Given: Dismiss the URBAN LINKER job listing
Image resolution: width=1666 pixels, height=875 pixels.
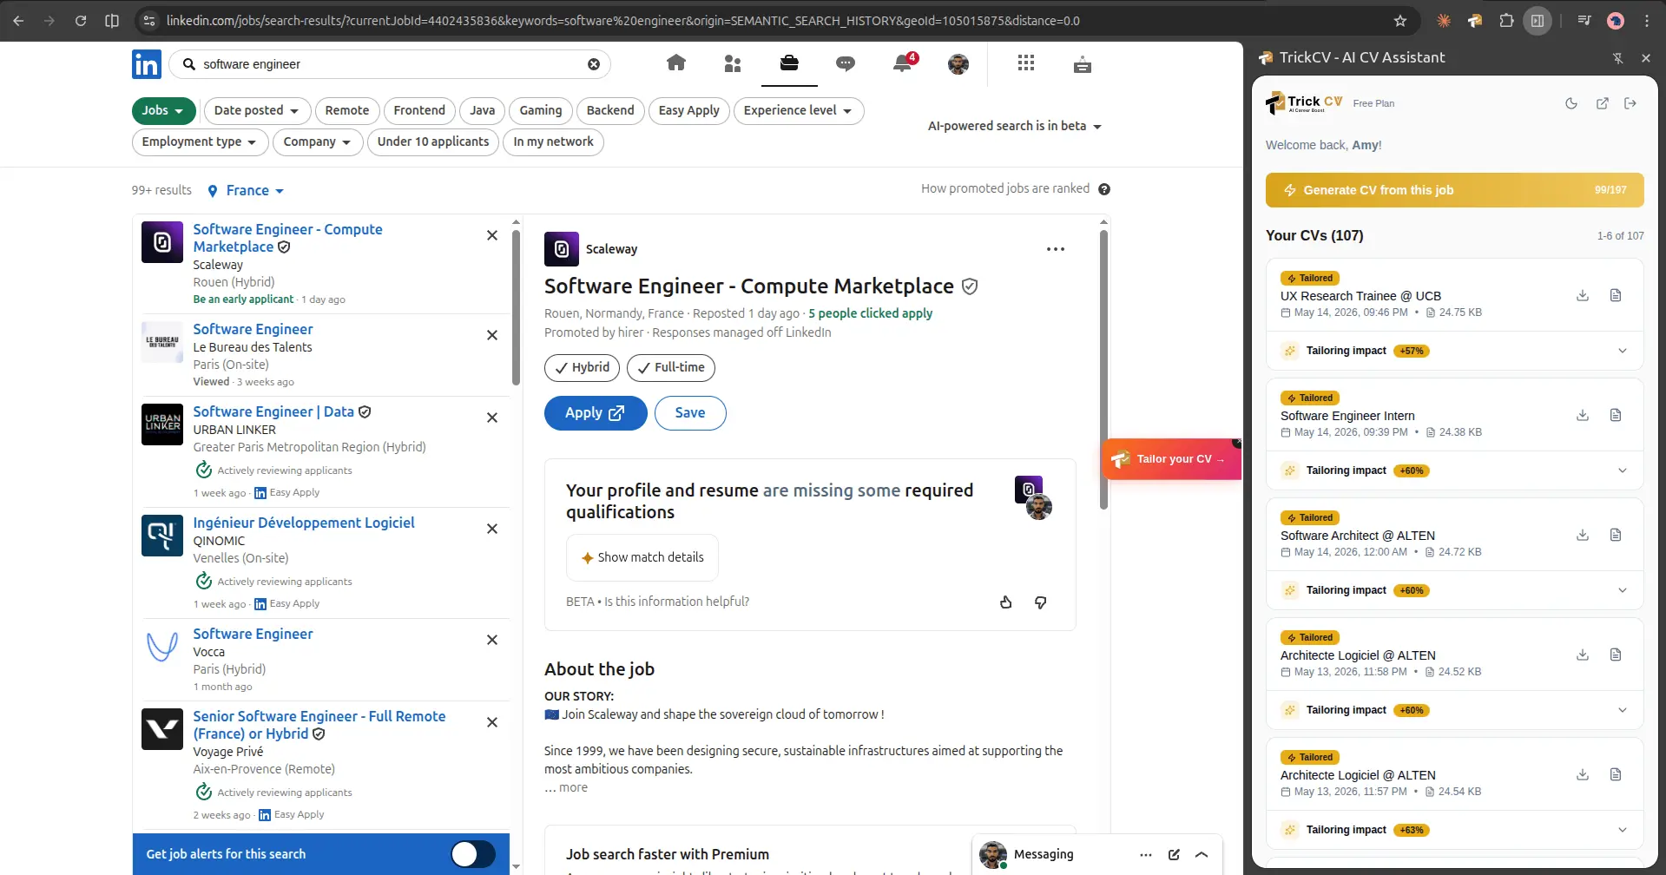Looking at the screenshot, I should coord(492,418).
